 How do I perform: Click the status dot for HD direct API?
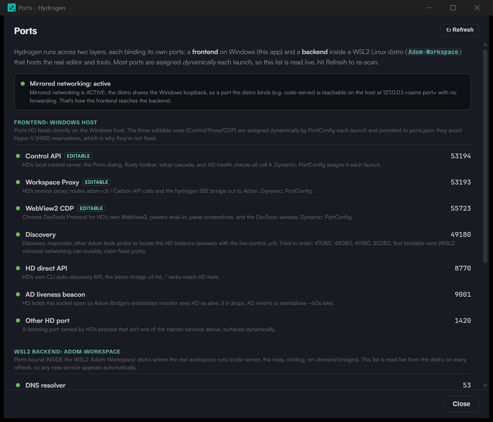point(18,268)
